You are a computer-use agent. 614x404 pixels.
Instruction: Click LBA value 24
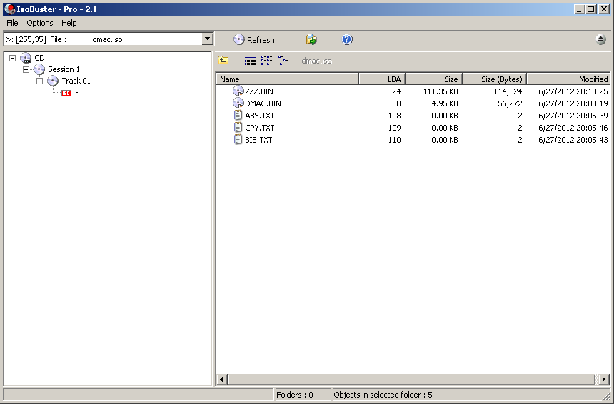pos(396,91)
